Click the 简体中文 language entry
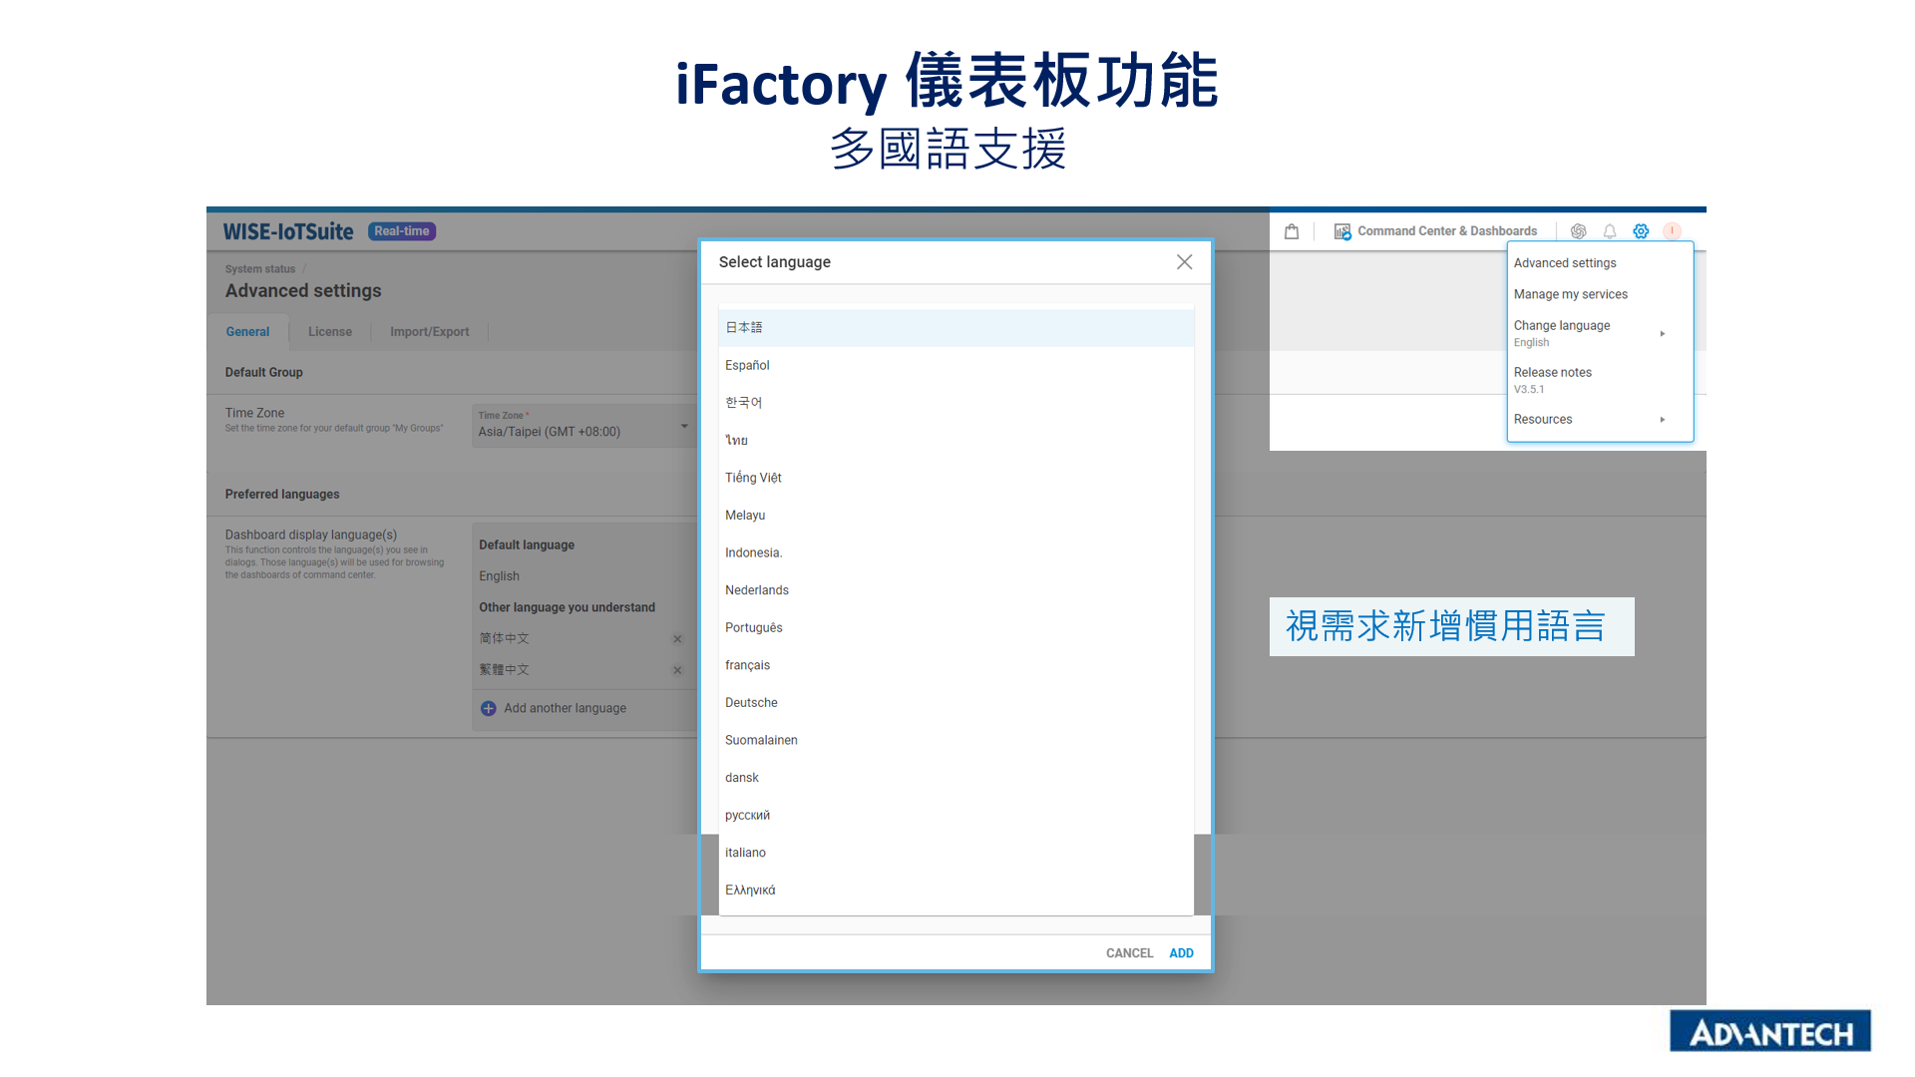The width and height of the screenshot is (1915, 1077). pyautogui.click(x=504, y=639)
